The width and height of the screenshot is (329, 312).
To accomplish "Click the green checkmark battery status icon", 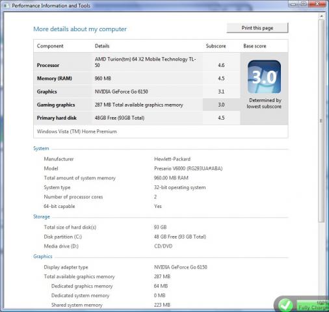I will (285, 305).
